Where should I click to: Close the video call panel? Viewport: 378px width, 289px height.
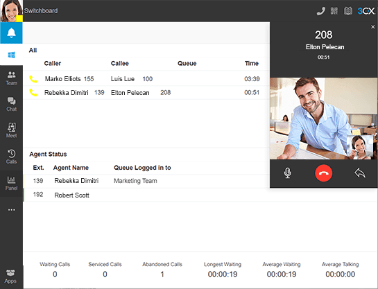click(x=372, y=27)
